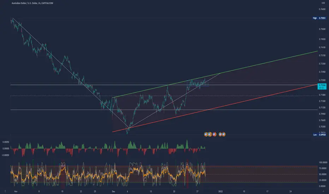Select the Low 0.69928 price label
The height and width of the screenshot is (194, 329).
[x=319, y=135]
